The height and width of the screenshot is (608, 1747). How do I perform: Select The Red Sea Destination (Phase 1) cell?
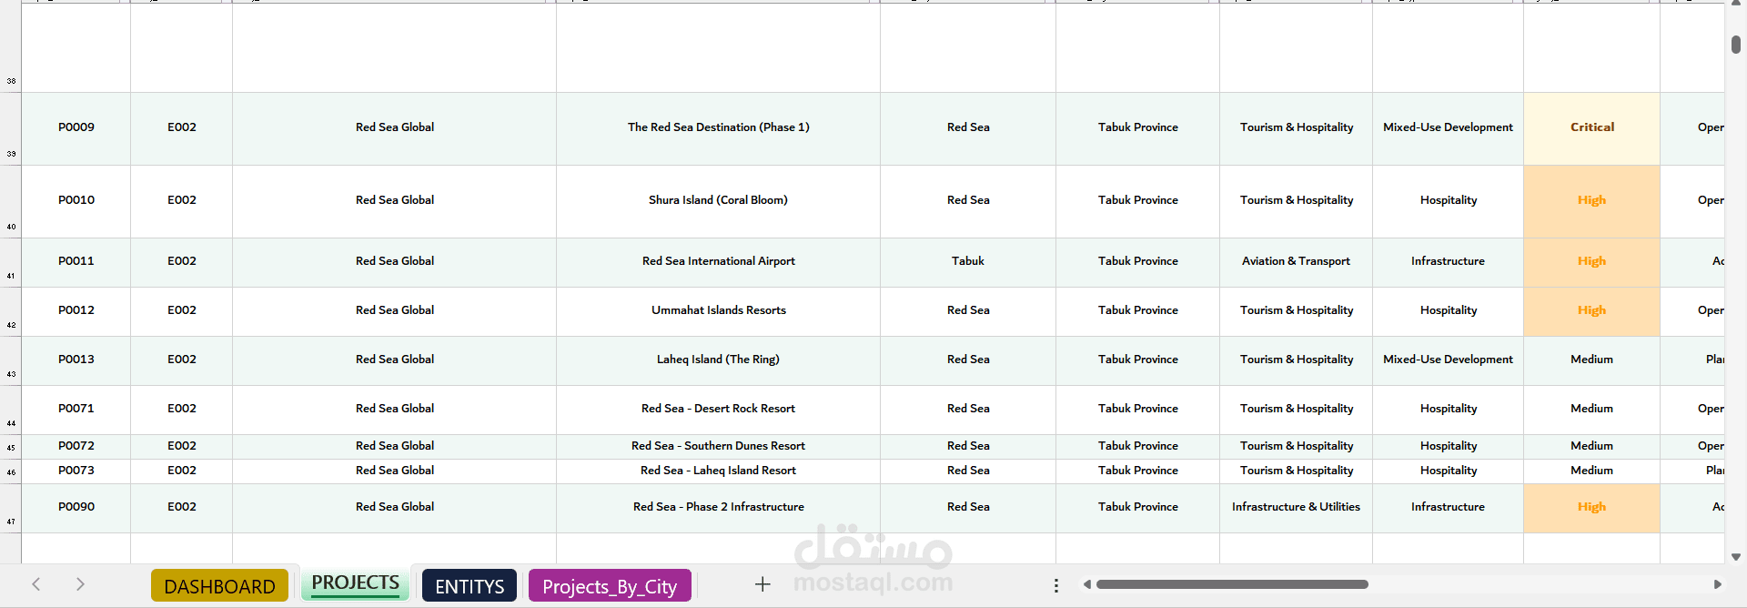(x=718, y=128)
